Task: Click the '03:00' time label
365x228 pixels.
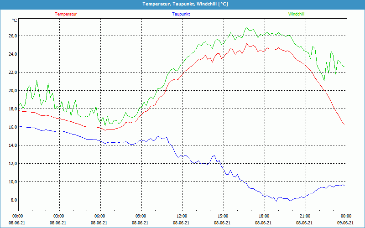Action: [59, 216]
